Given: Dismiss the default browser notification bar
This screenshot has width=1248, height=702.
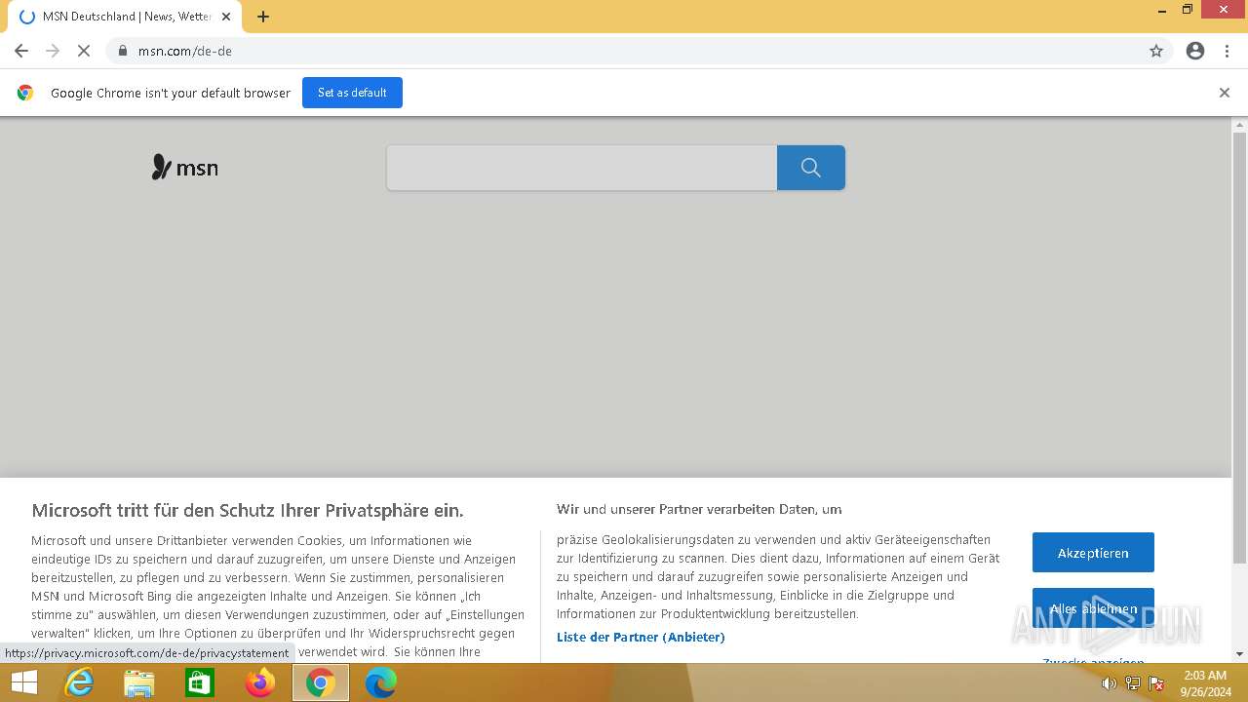Looking at the screenshot, I should click(x=1225, y=93).
